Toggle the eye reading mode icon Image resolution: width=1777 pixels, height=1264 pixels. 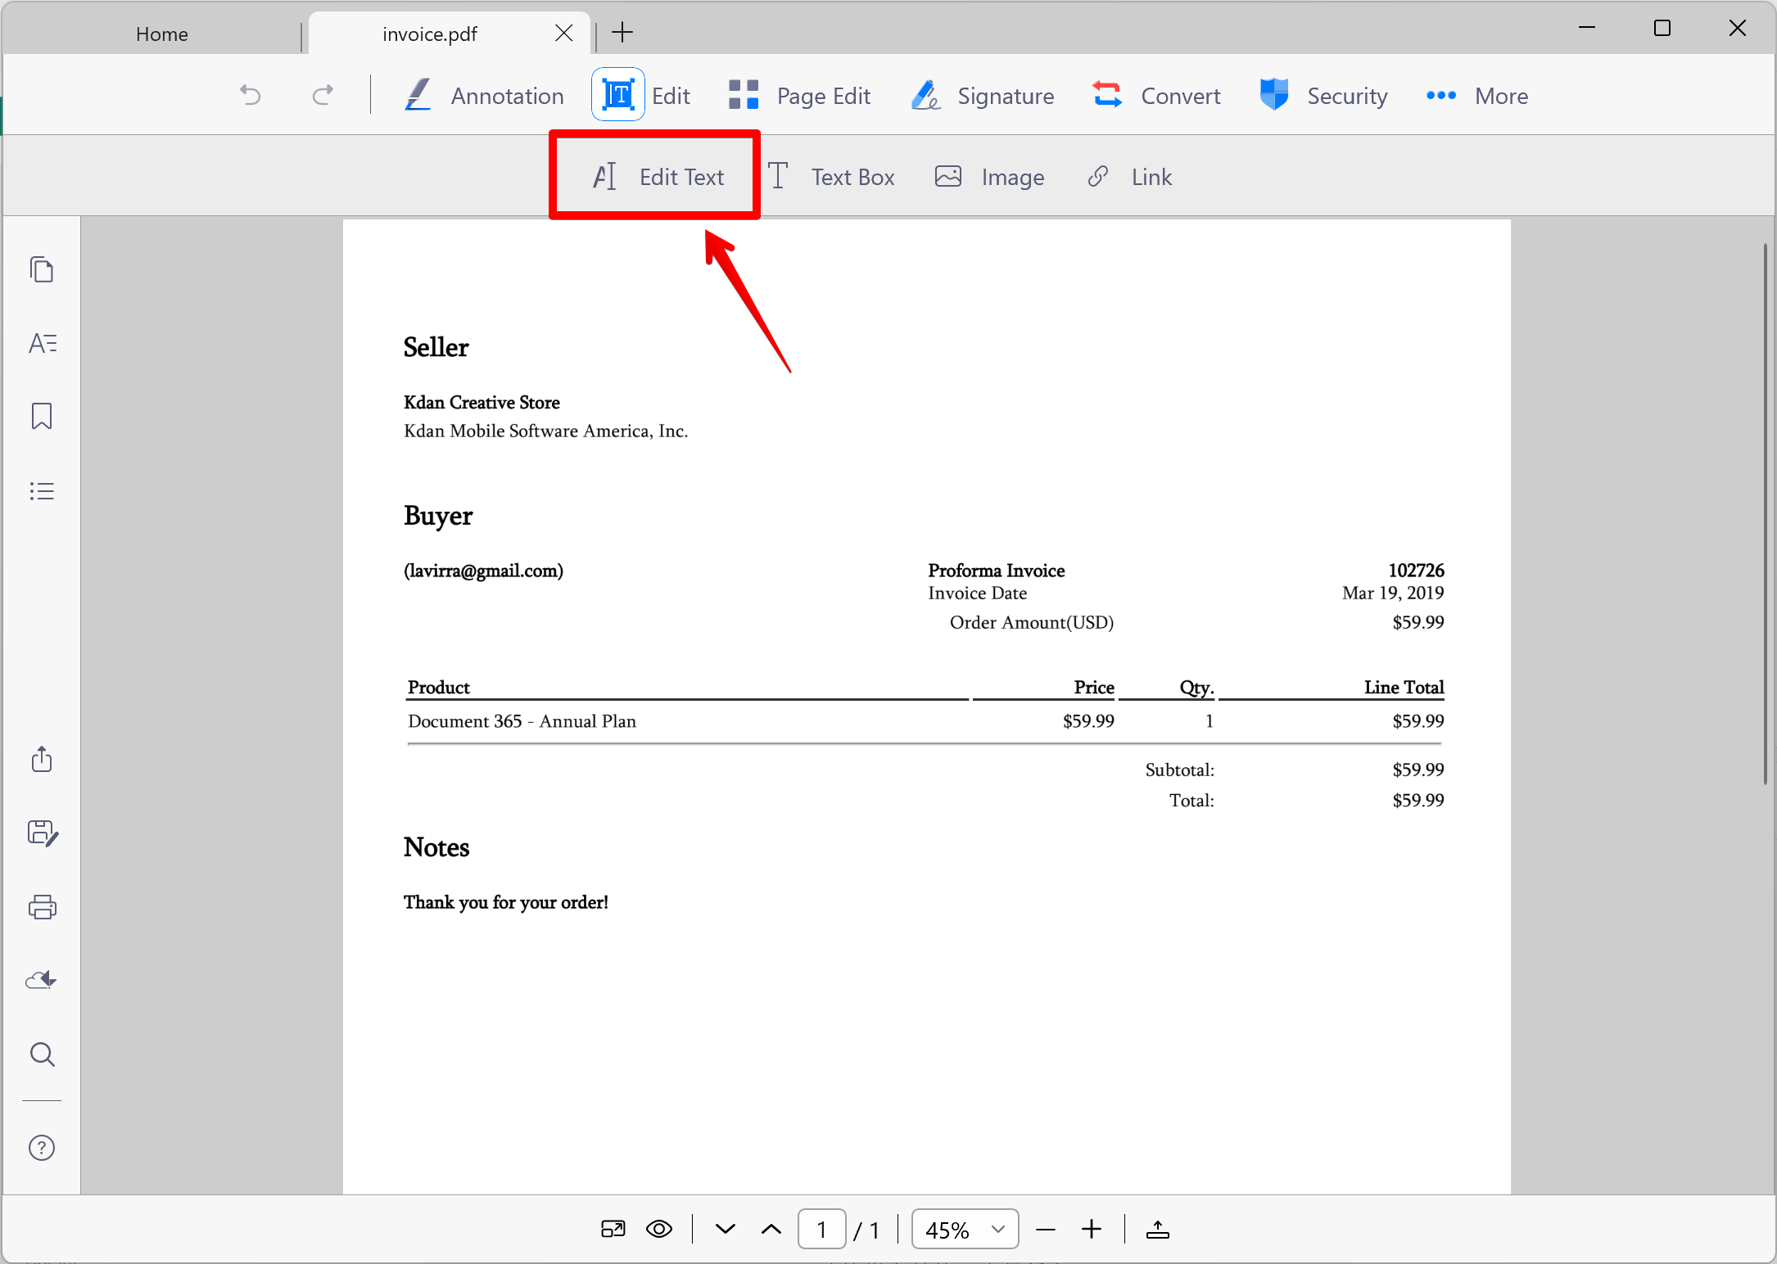659,1229
